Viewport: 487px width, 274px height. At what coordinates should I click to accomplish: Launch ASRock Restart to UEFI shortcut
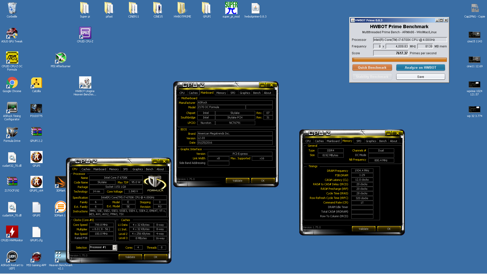12,260
